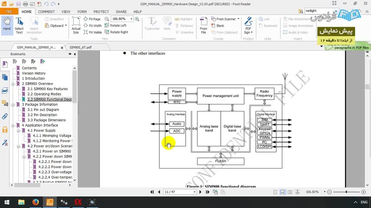The image size is (371, 208).
Task: Close the GSM_MANUAL_SIM900 document tab
Action: 62,48
